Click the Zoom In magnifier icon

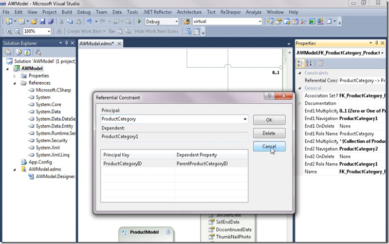point(9,31)
